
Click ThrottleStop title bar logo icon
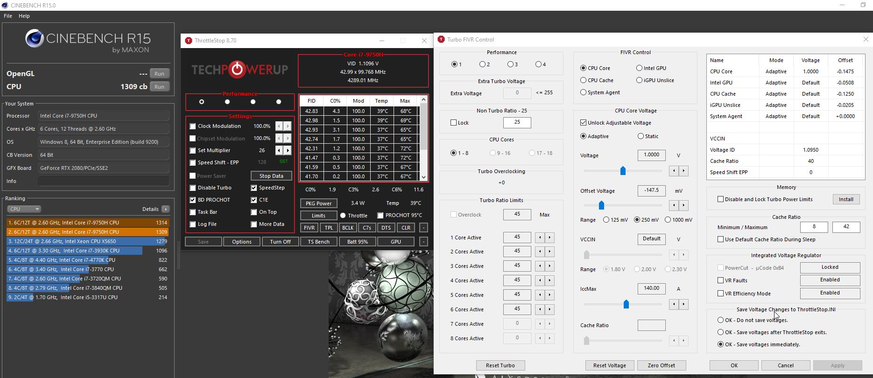[189, 41]
